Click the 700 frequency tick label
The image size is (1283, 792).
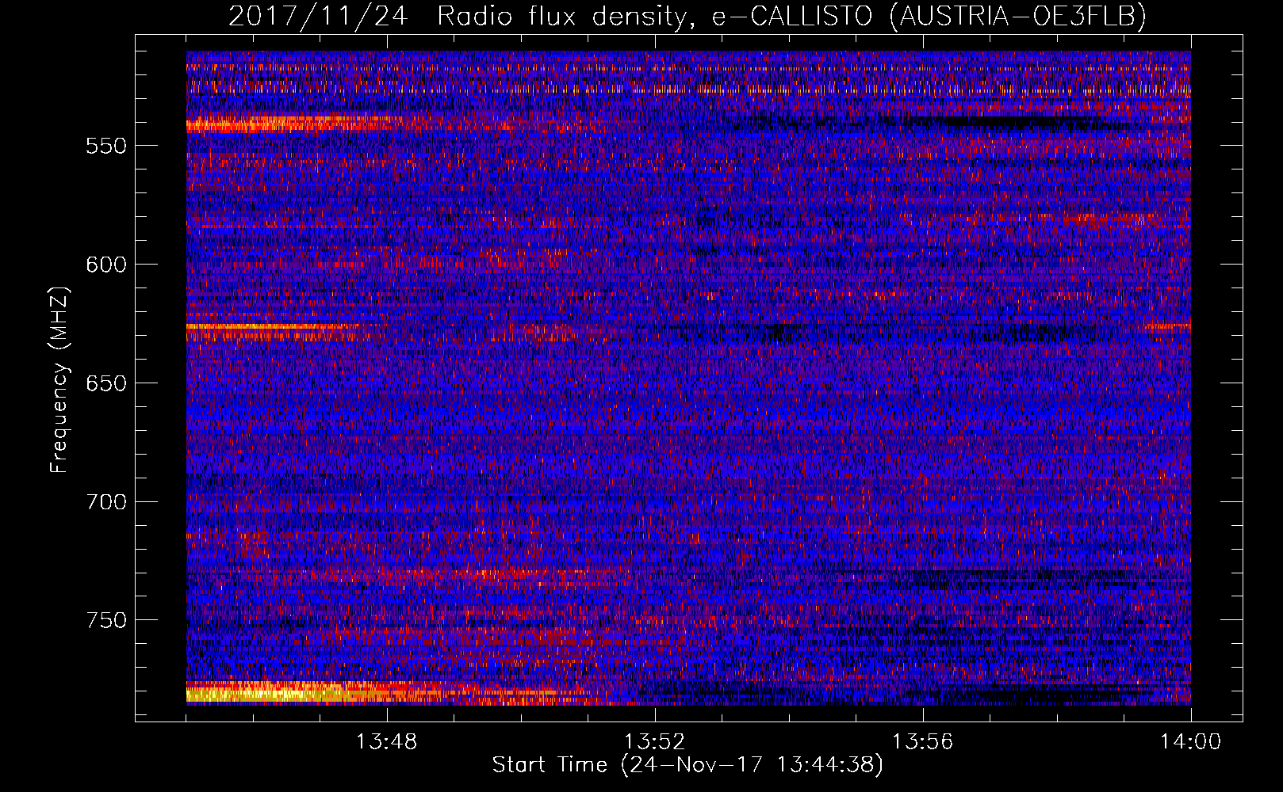[106, 502]
